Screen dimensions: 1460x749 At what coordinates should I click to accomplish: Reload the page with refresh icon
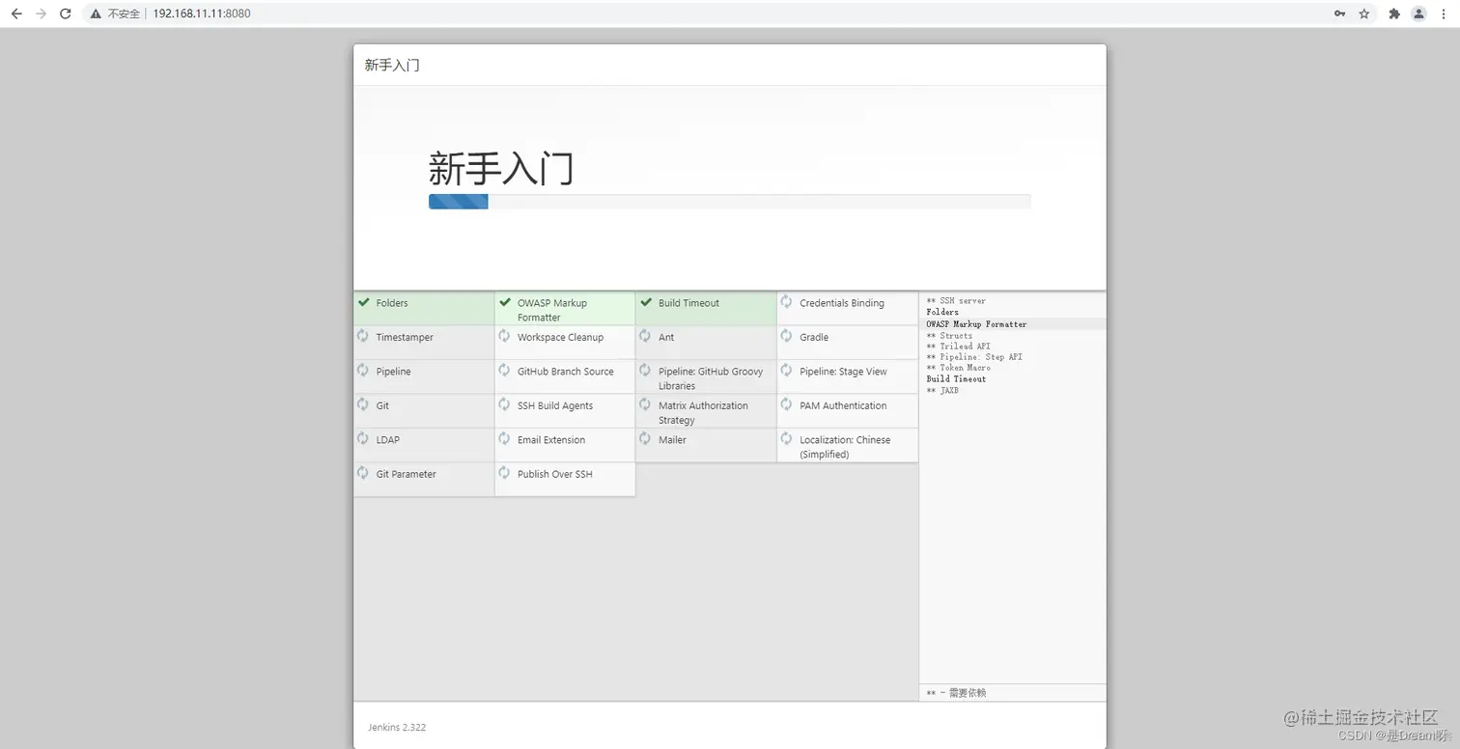coord(65,14)
